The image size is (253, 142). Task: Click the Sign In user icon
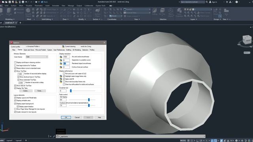tap(210, 2)
